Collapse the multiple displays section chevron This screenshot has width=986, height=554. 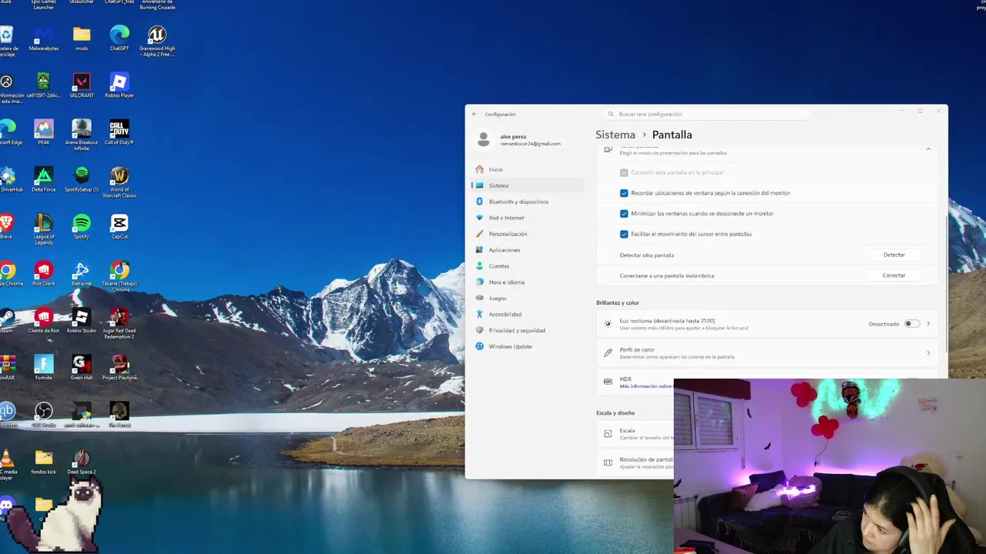click(928, 149)
